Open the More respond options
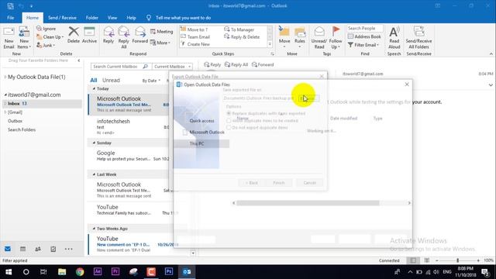This screenshot has height=279, width=496. coord(160,43)
